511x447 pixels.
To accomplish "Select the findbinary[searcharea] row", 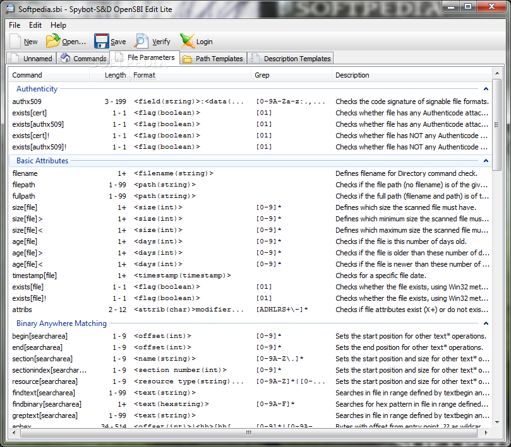I will pyautogui.click(x=250, y=404).
